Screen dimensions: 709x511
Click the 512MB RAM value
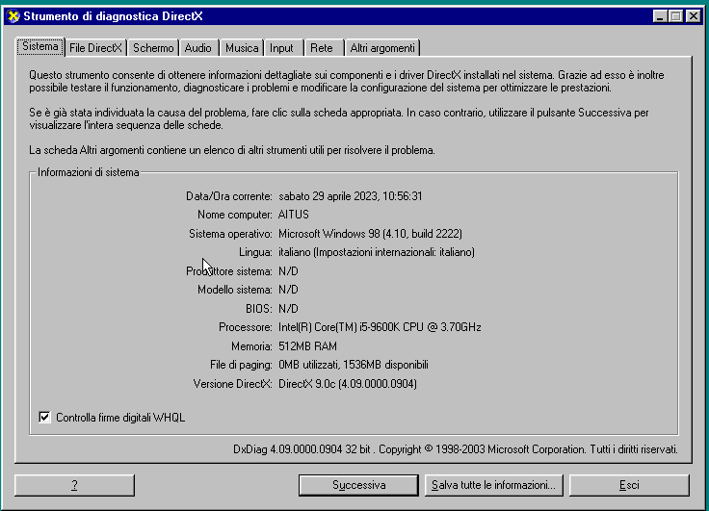coord(307,346)
